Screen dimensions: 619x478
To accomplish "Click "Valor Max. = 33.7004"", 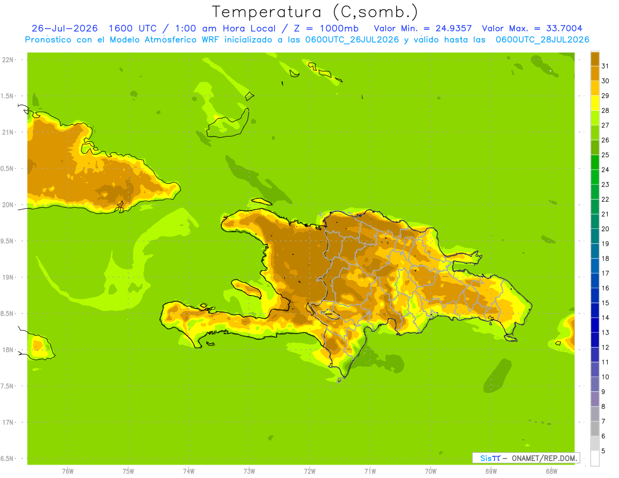I will coord(532,28).
